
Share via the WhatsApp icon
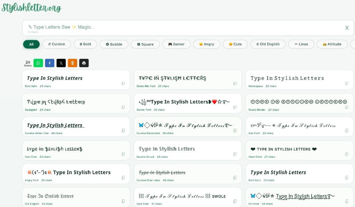click(38, 63)
